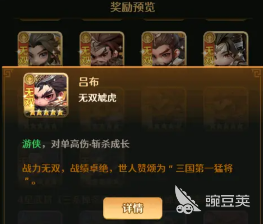Click the 奖励预览 heading
Image resolution: width=263 pixels, height=224 pixels.
[x=132, y=7]
